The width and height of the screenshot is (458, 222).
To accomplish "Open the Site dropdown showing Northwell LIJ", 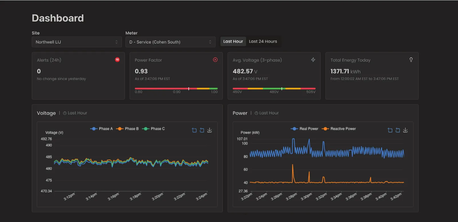I will click(77, 42).
